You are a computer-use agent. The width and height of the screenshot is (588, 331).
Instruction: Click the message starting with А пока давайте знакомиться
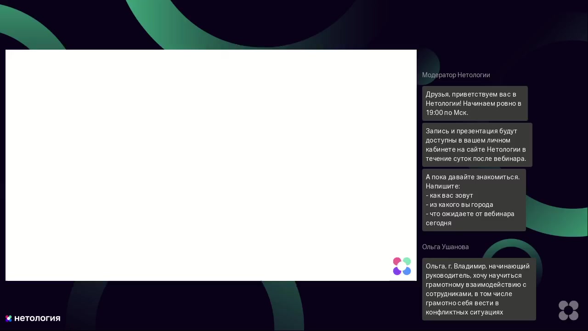474,200
